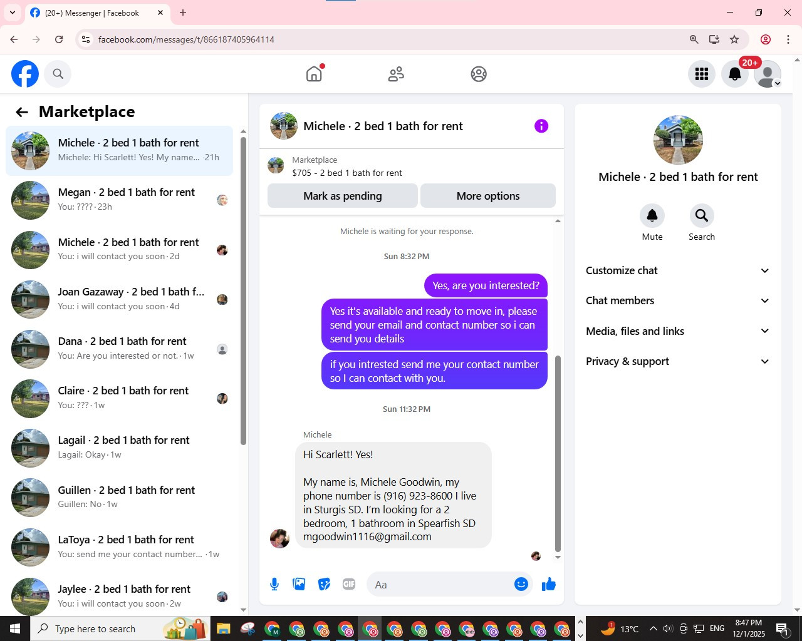Search in conversation magnifier icon
Viewport: 802px width, 641px height.
pyautogui.click(x=702, y=216)
